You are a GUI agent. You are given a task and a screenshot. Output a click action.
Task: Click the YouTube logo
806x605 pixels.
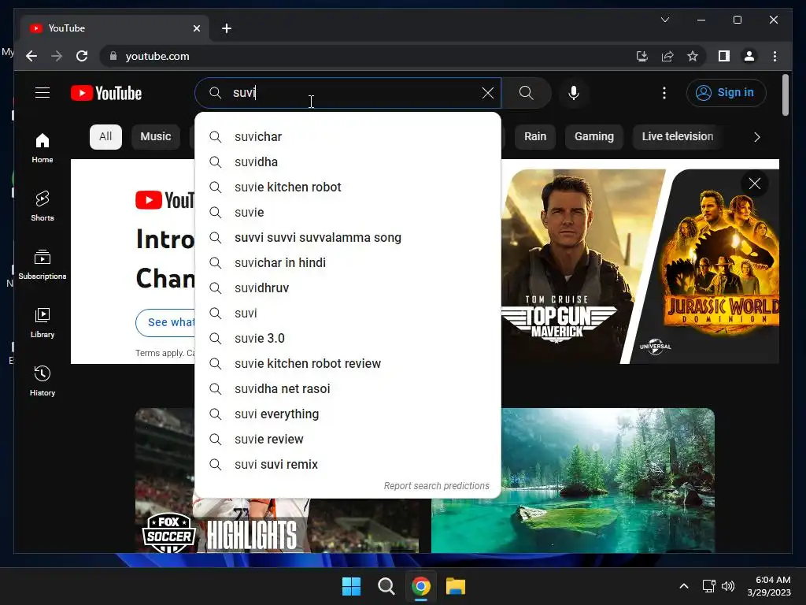106,93
